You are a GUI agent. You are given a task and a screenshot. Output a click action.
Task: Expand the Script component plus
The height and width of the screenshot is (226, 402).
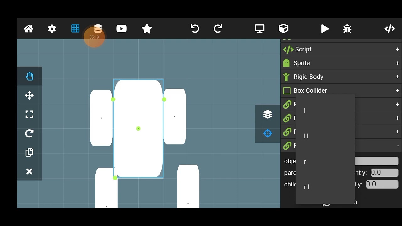point(397,49)
